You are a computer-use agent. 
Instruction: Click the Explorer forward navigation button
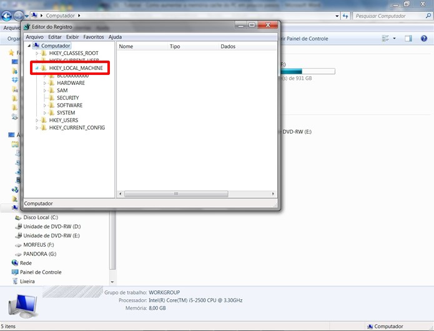(x=18, y=16)
